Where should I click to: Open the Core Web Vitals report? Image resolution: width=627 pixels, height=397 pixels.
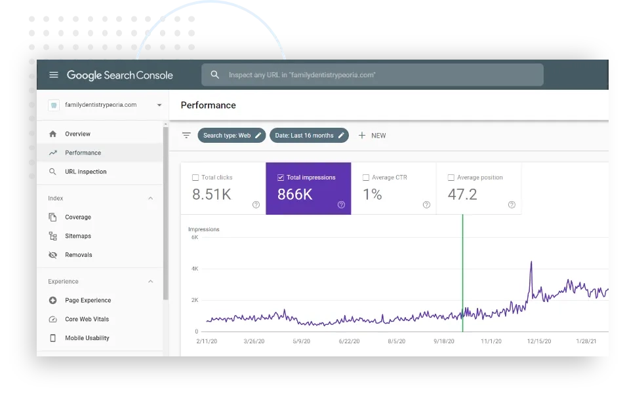pos(87,319)
